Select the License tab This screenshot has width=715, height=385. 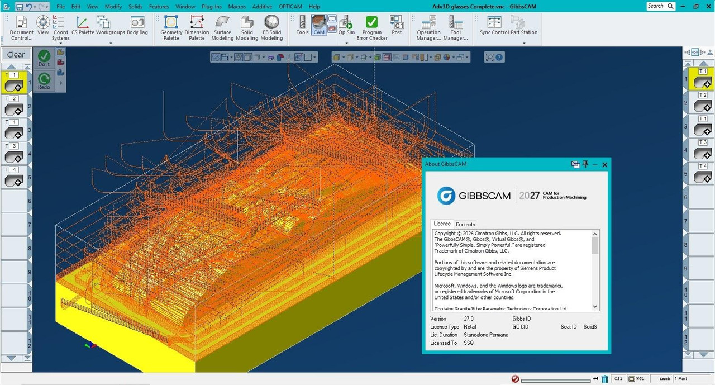tap(442, 224)
